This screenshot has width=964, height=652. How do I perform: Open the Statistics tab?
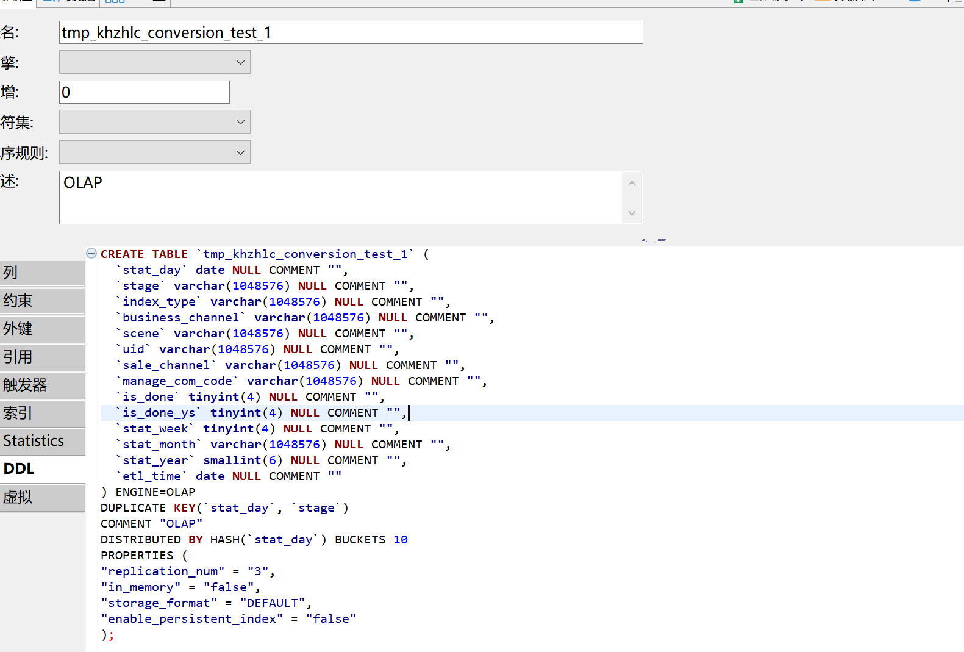[x=43, y=441]
